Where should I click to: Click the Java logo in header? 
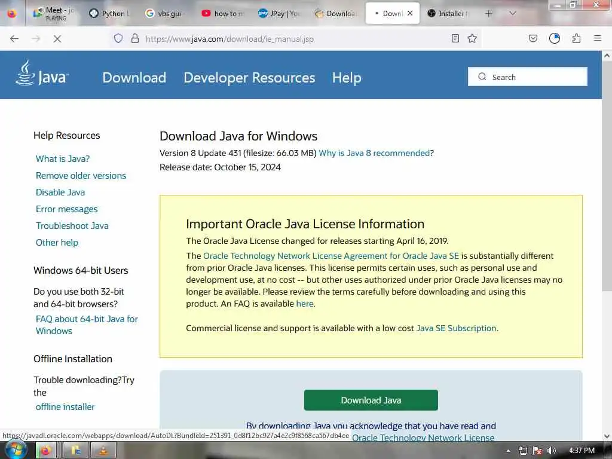42,74
